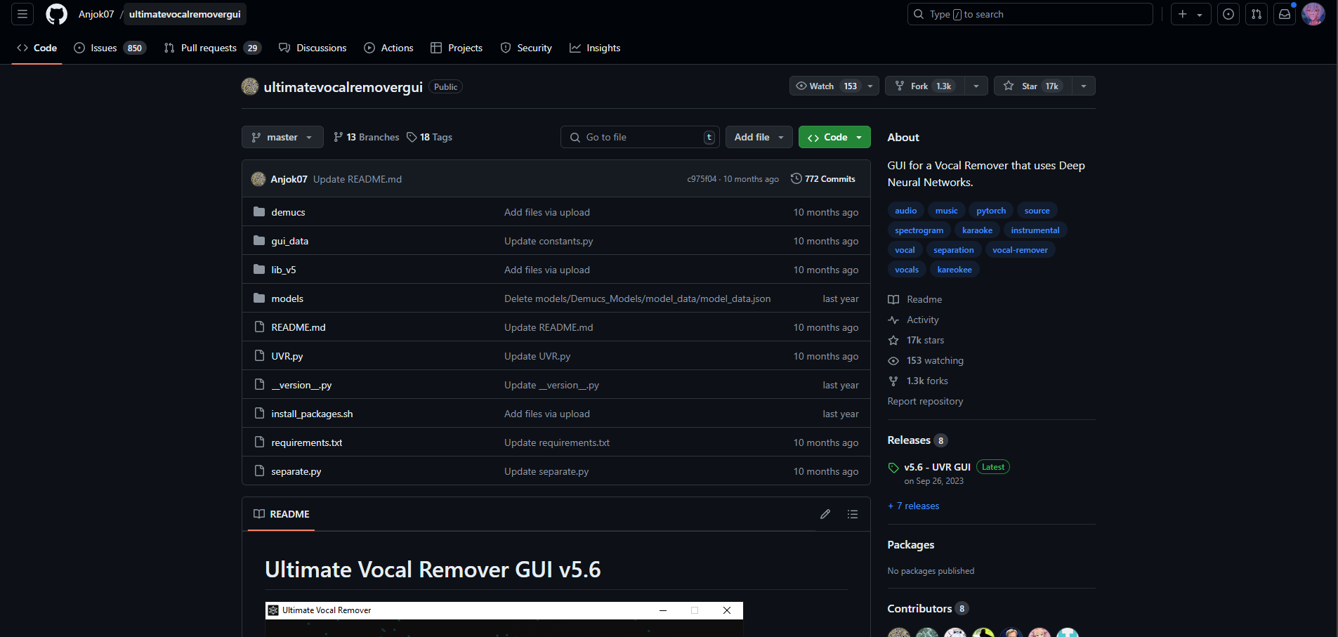Click the commit history clock icon

point(796,178)
